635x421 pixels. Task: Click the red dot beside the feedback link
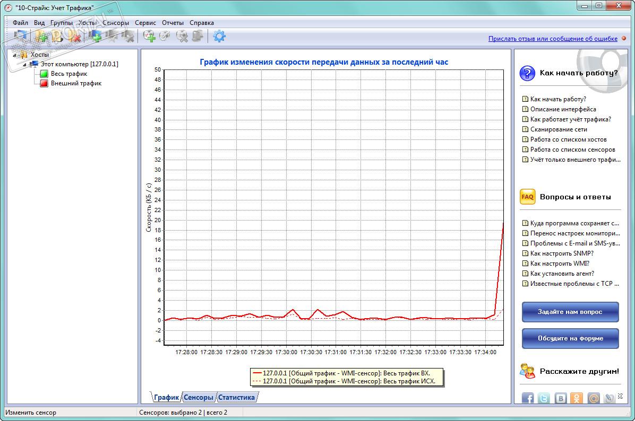624,38
